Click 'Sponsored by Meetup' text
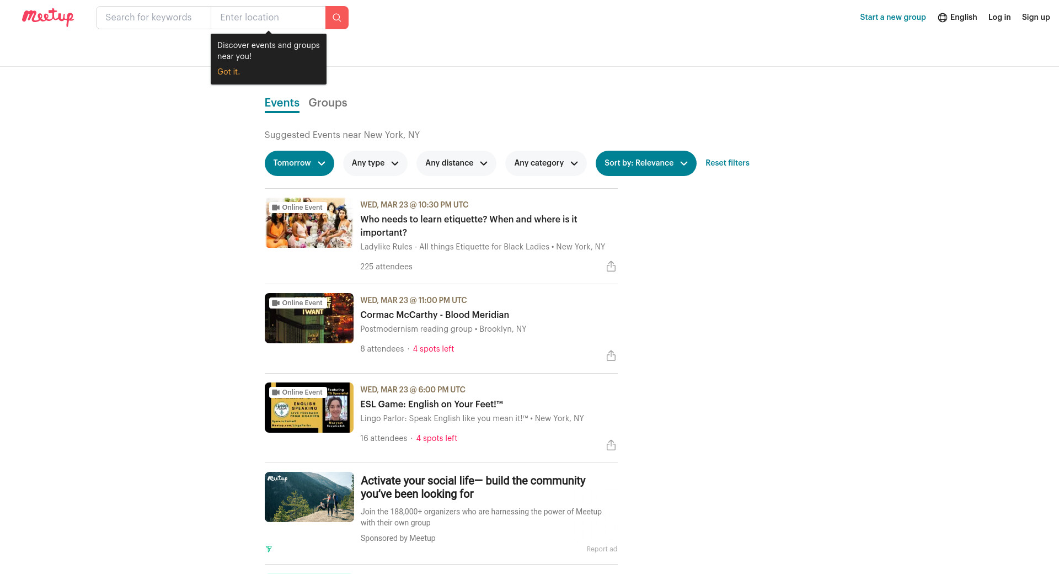This screenshot has height=574, width=1059. tap(398, 539)
